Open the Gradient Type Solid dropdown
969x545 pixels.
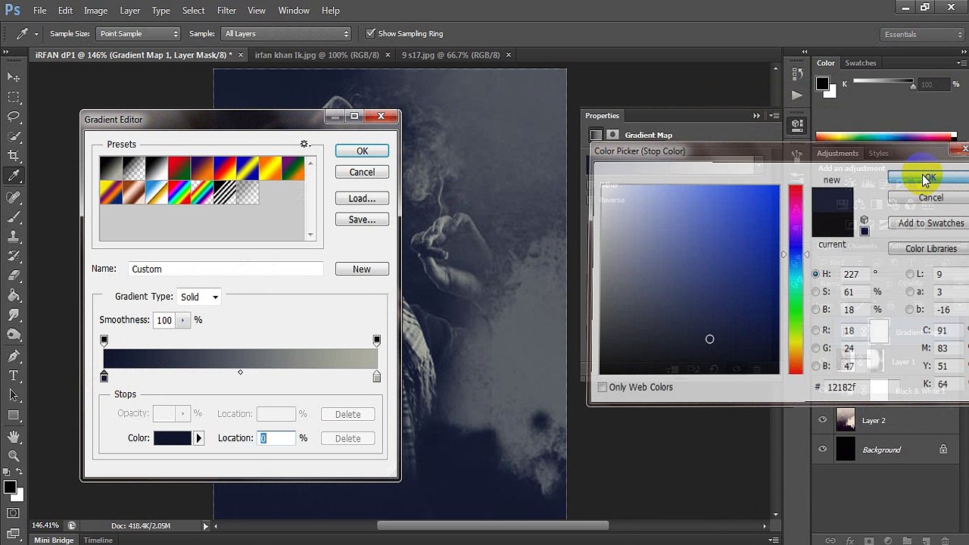click(199, 297)
